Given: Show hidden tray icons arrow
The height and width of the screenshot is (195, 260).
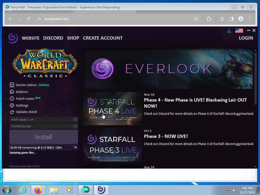Looking at the screenshot, I should (x=222, y=190).
